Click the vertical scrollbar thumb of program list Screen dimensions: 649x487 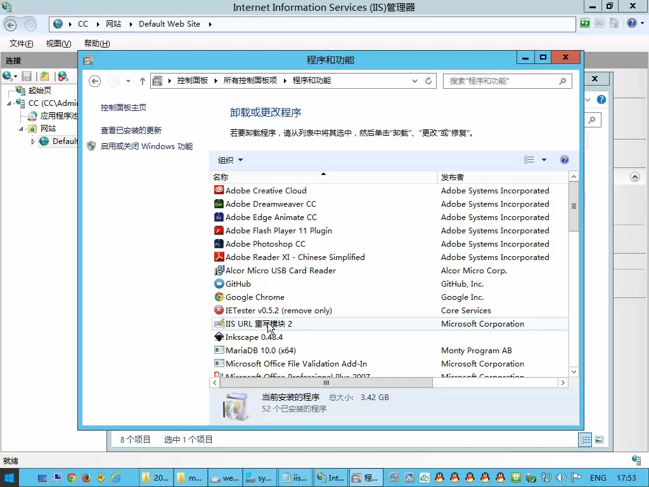point(574,206)
